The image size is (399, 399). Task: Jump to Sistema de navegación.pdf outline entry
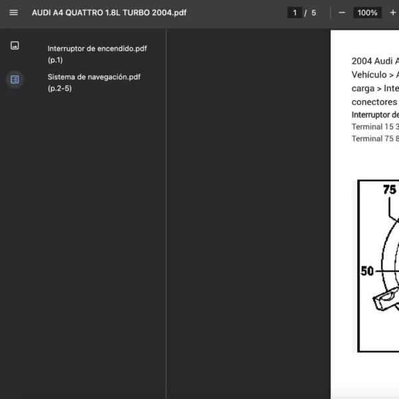[94, 82]
